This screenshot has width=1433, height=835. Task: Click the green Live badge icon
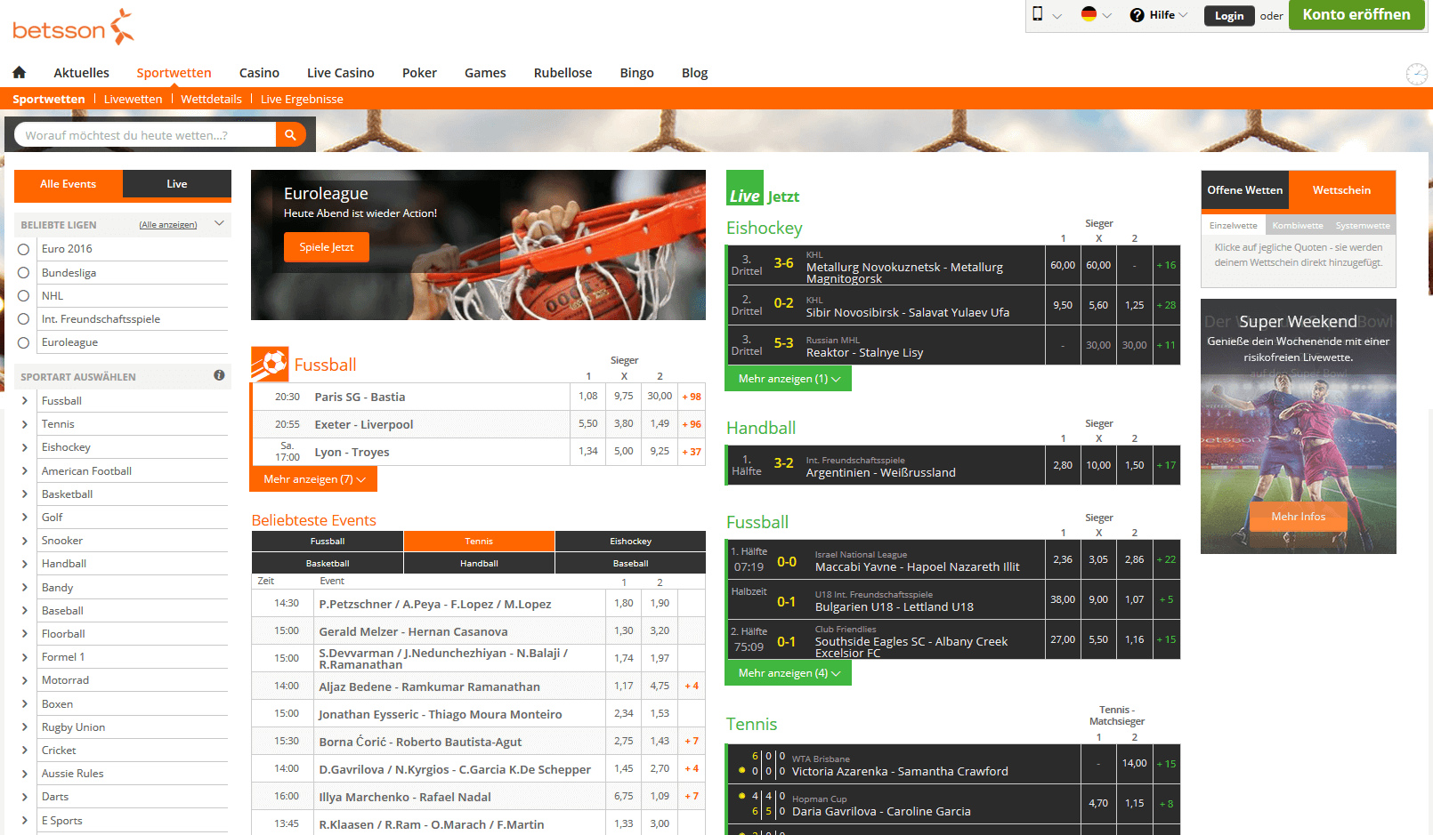(x=745, y=188)
